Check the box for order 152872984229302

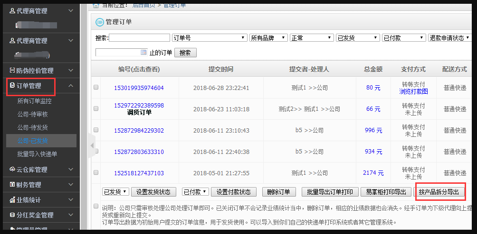[x=96, y=130]
